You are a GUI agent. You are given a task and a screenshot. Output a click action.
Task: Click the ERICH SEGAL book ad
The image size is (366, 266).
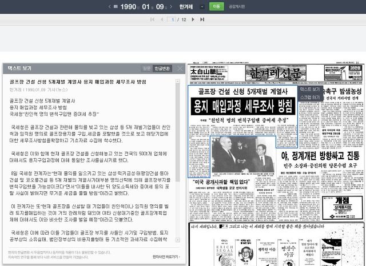coord(224,253)
